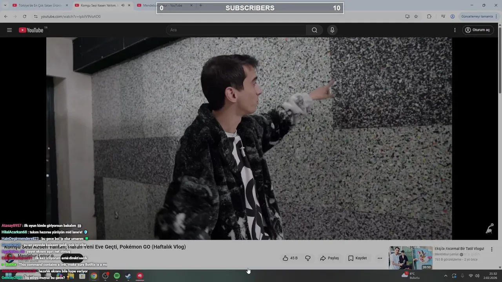The image size is (502, 282).
Task: Open the red app icon after Steam
Action: 140,276
